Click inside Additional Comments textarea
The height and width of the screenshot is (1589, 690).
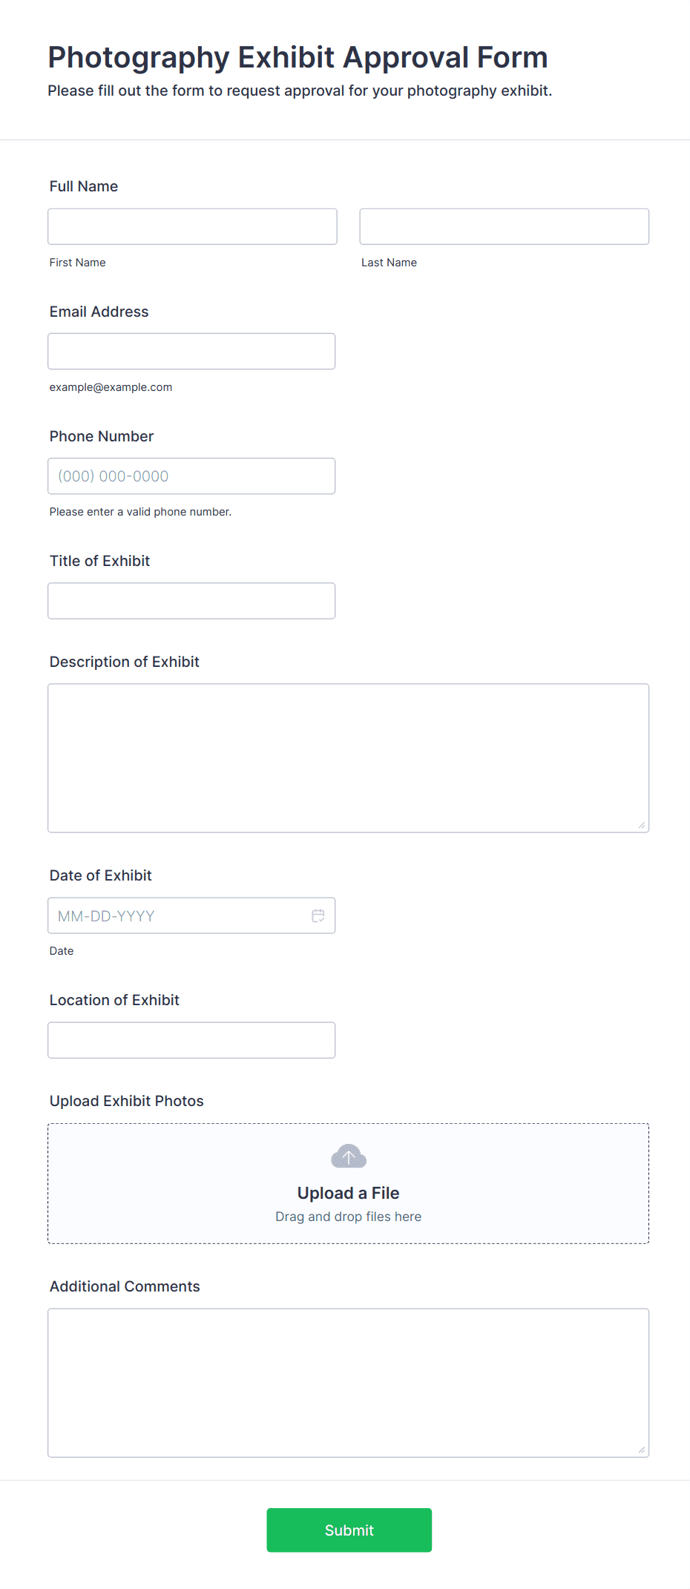pyautogui.click(x=348, y=1382)
